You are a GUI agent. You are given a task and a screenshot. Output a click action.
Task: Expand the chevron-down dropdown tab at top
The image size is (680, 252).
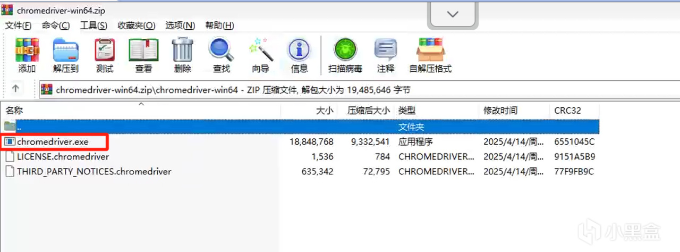click(x=453, y=14)
